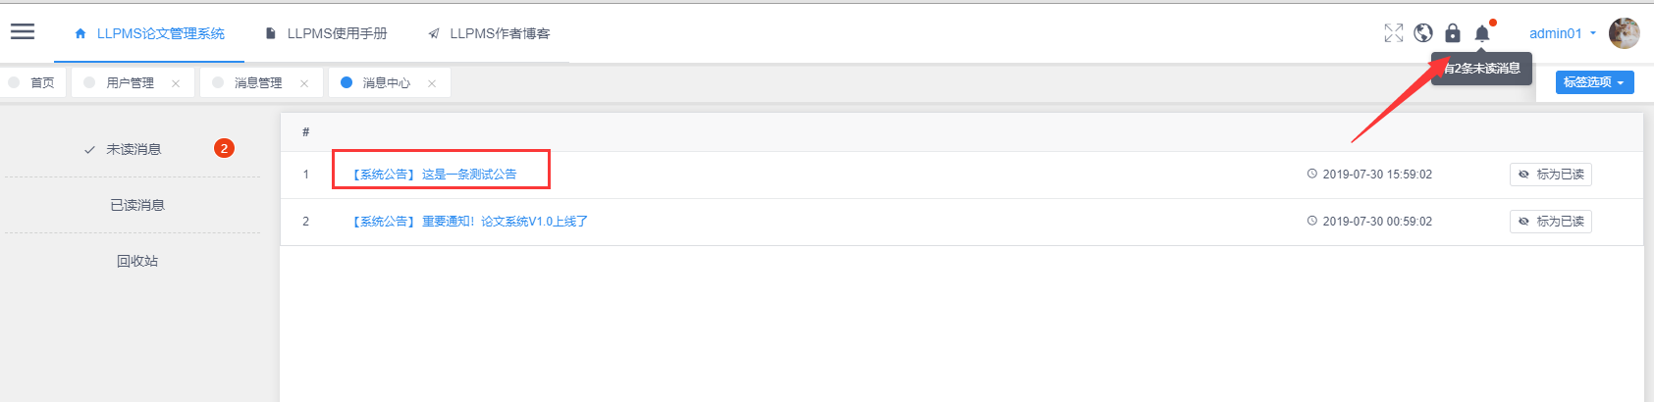
Task: Expand the 标签选项 dropdown button
Action: 1595,82
